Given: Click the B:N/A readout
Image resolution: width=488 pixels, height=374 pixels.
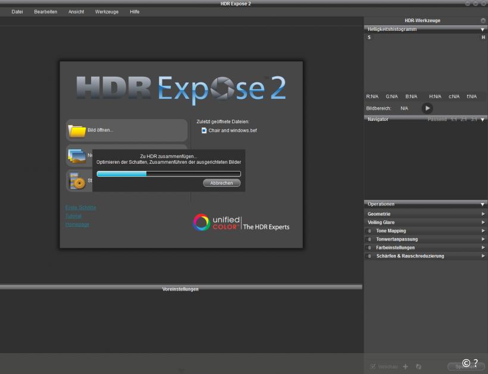Looking at the screenshot, I should [411, 96].
